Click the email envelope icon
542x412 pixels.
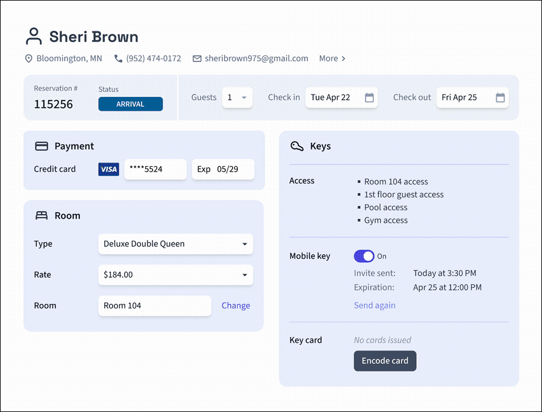(197, 58)
